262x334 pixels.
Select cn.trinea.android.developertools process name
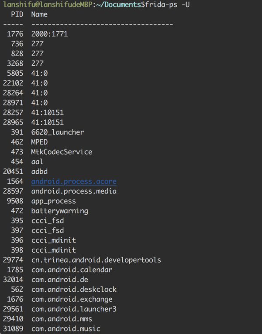click(96, 260)
